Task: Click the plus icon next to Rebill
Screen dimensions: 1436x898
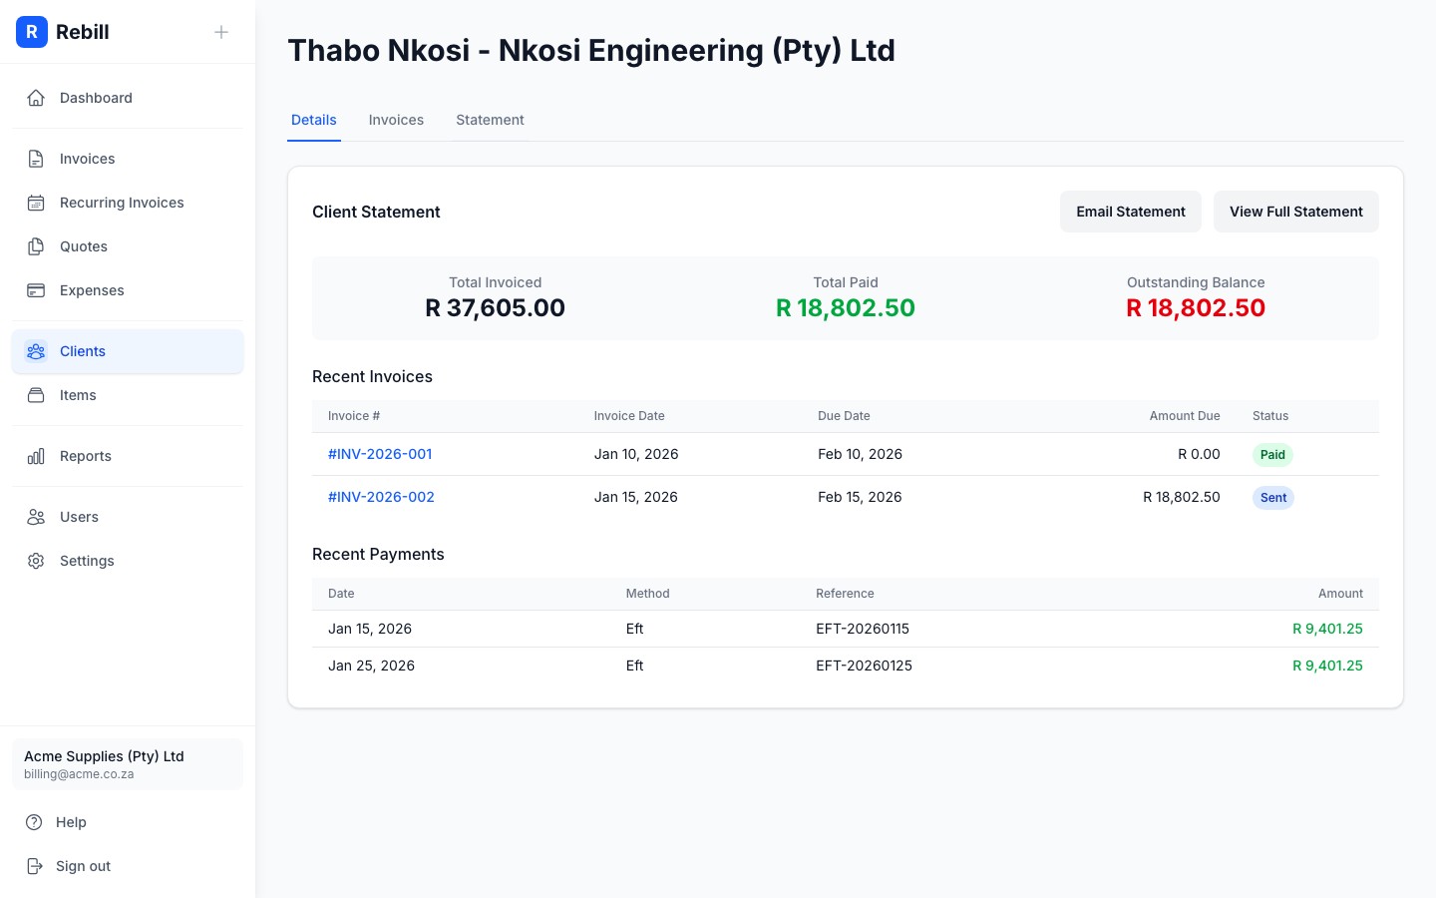Action: tap(221, 32)
